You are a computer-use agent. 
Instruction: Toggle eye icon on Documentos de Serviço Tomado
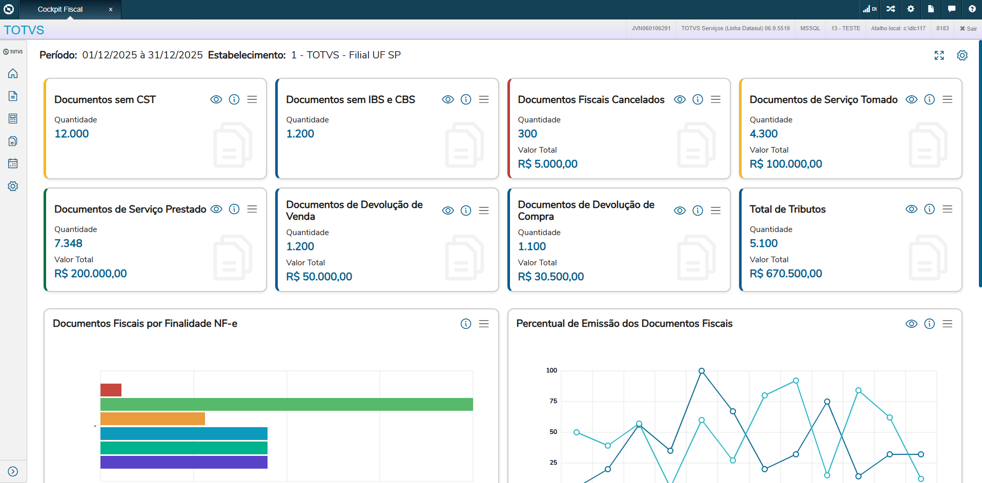911,99
